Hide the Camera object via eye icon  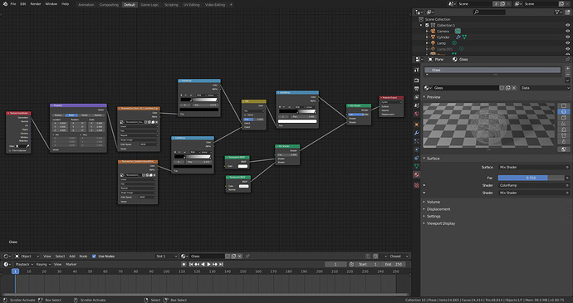(x=567, y=31)
